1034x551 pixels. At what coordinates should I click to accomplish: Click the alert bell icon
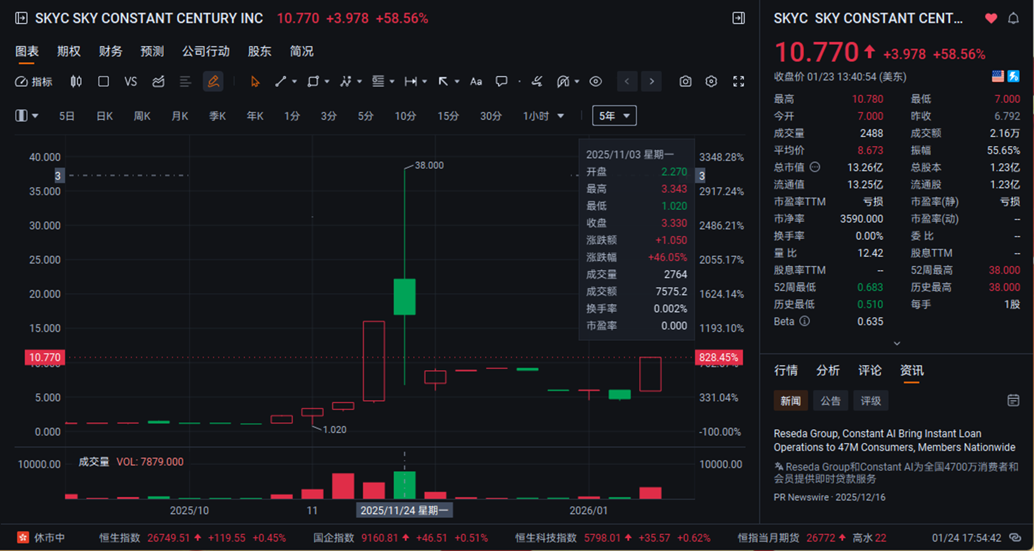[x=1013, y=18]
